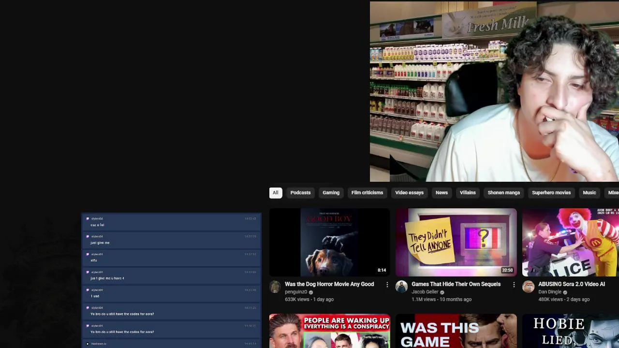Click the Jacob Geller channel avatar
The height and width of the screenshot is (348, 619).
click(401, 287)
